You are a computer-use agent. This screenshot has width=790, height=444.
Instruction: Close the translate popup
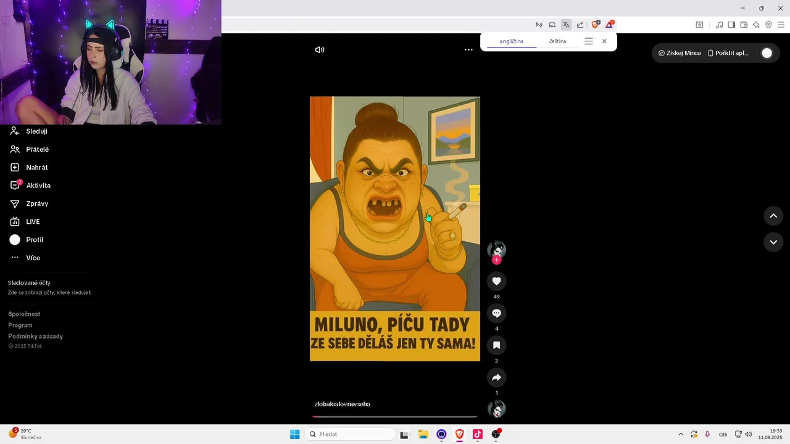point(604,41)
